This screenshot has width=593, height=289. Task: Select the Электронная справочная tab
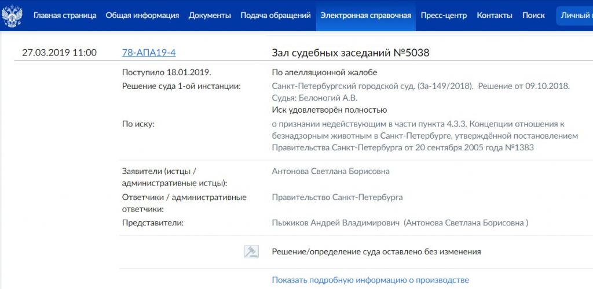(365, 16)
